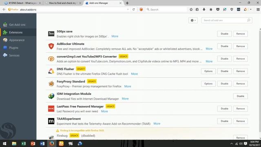Click the browser Search box
261x147 pixels.
pos(166,9)
